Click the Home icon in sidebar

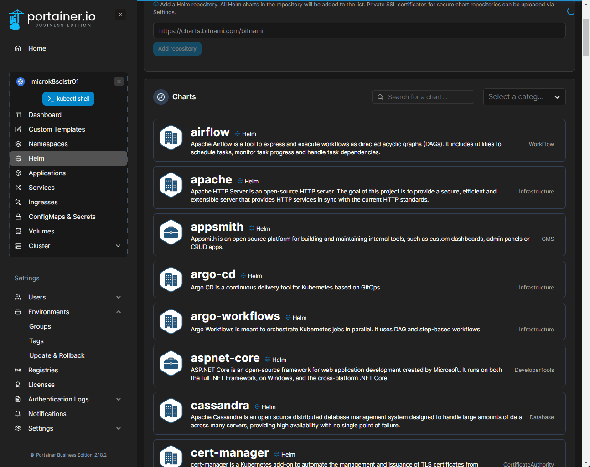(x=18, y=48)
